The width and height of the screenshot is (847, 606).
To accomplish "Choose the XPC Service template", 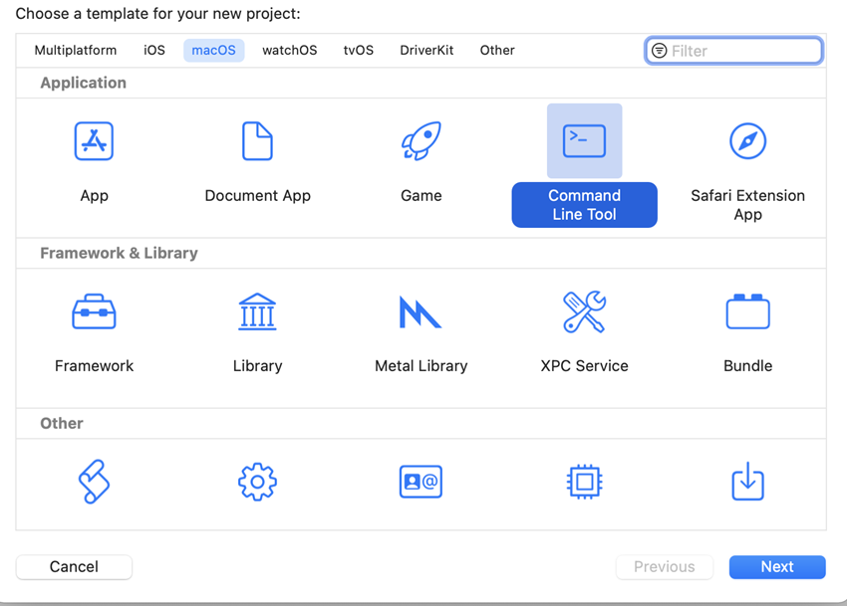I will pos(584,310).
